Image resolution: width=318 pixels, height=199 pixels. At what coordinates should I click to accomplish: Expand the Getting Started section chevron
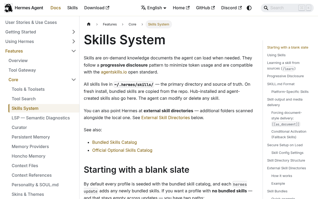click(x=74, y=32)
